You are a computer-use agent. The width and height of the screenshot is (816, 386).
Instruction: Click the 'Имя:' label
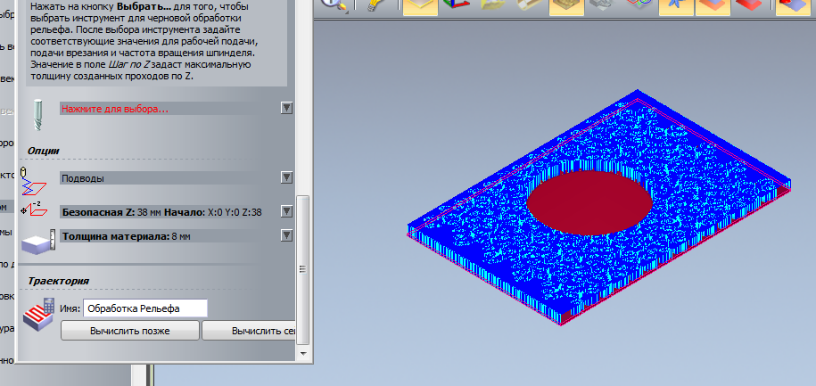[70, 308]
